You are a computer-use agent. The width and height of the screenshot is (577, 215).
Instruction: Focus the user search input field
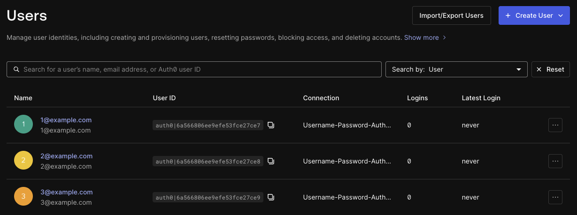pyautogui.click(x=194, y=69)
